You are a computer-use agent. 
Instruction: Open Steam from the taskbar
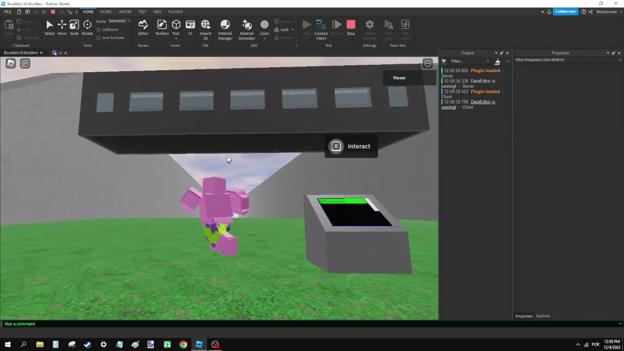[87, 345]
